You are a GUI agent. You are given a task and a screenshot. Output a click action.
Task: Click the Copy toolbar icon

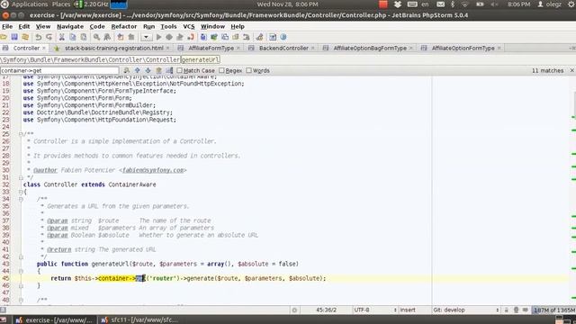[x=73, y=37]
